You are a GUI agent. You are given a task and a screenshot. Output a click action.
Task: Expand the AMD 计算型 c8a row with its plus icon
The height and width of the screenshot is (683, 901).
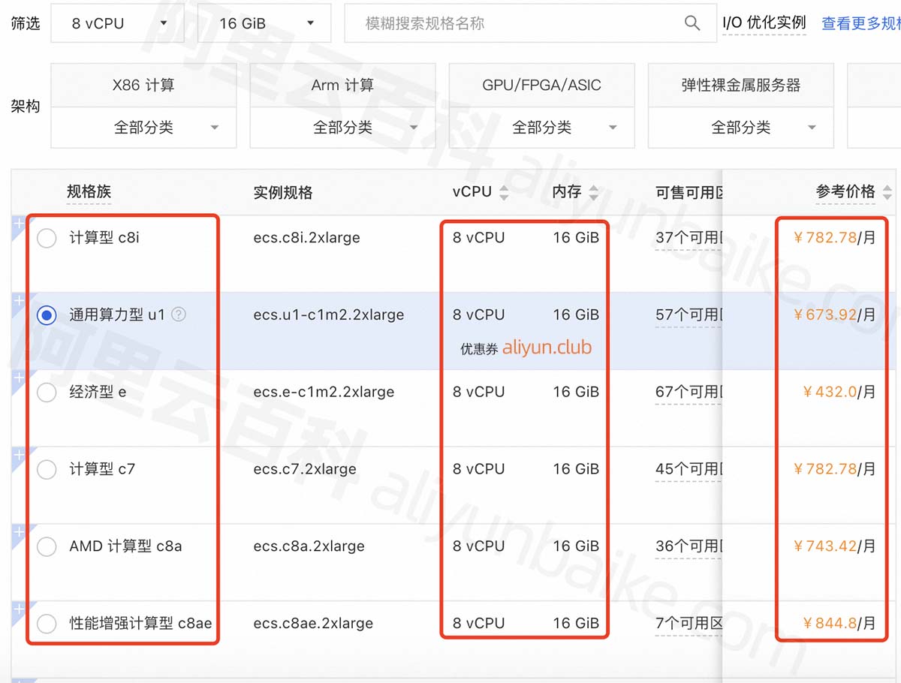(x=19, y=532)
